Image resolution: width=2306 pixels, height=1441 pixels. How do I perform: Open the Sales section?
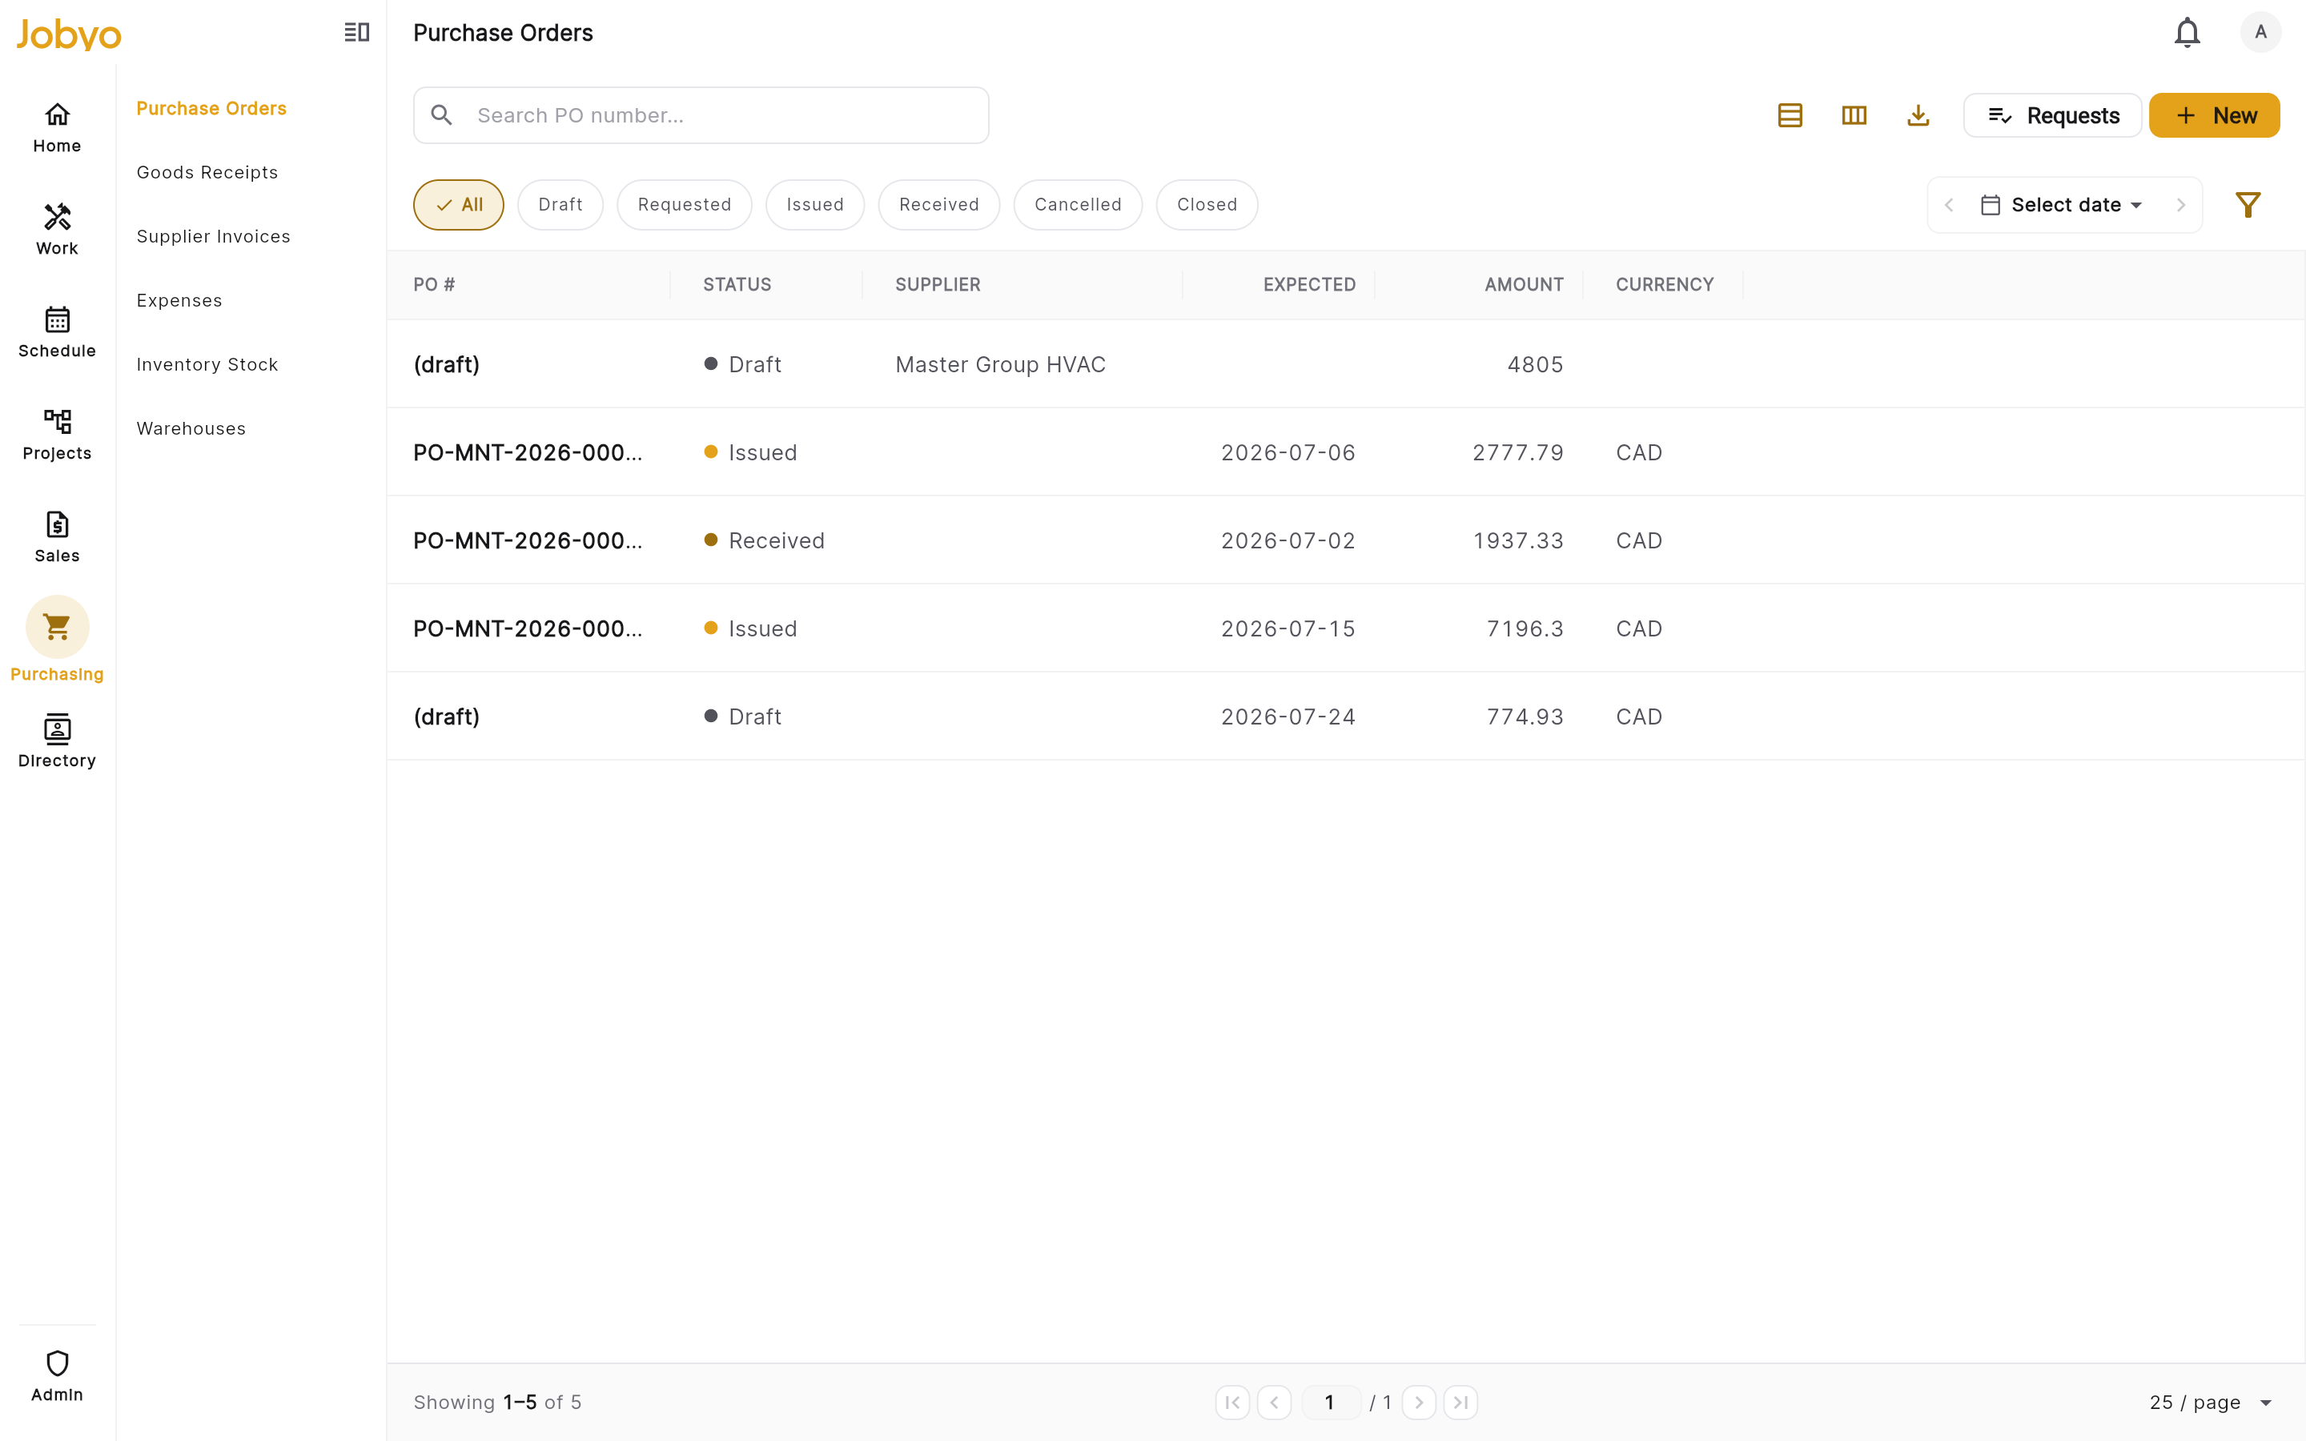click(57, 537)
